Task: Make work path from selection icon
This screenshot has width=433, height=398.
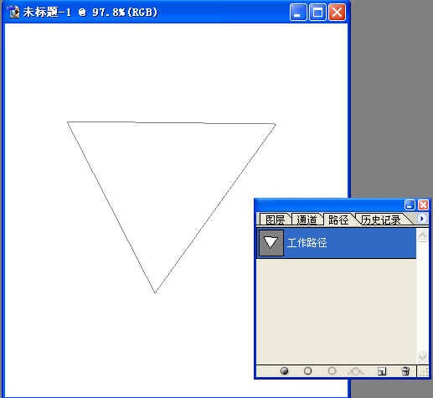Action: [356, 371]
